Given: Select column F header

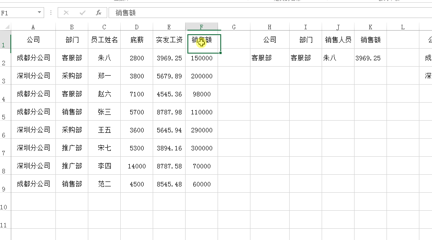Looking at the screenshot, I should click(x=201, y=27).
